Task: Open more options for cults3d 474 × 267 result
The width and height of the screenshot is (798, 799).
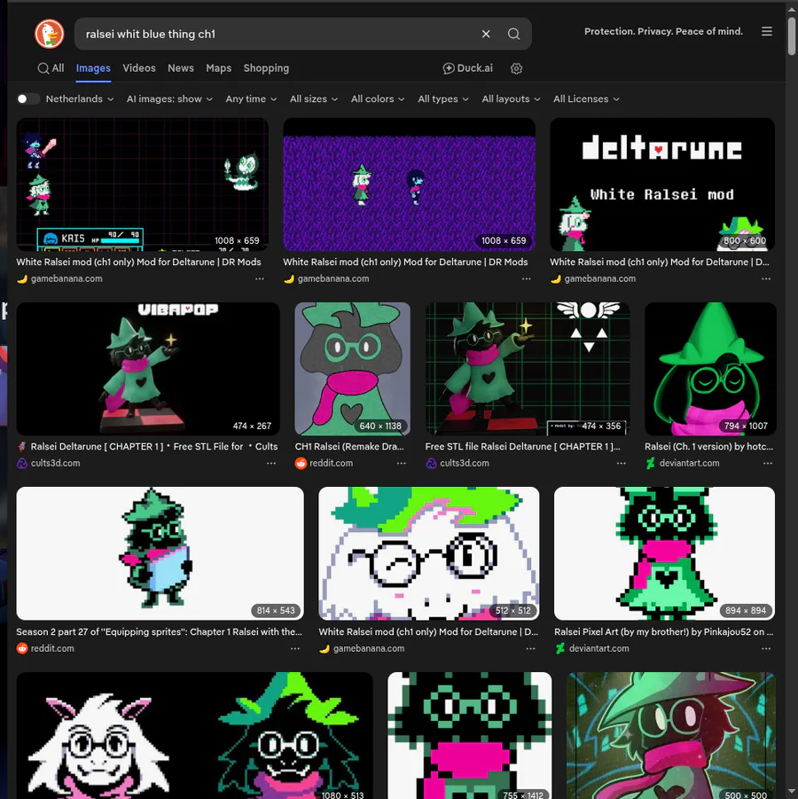Action: click(271, 463)
